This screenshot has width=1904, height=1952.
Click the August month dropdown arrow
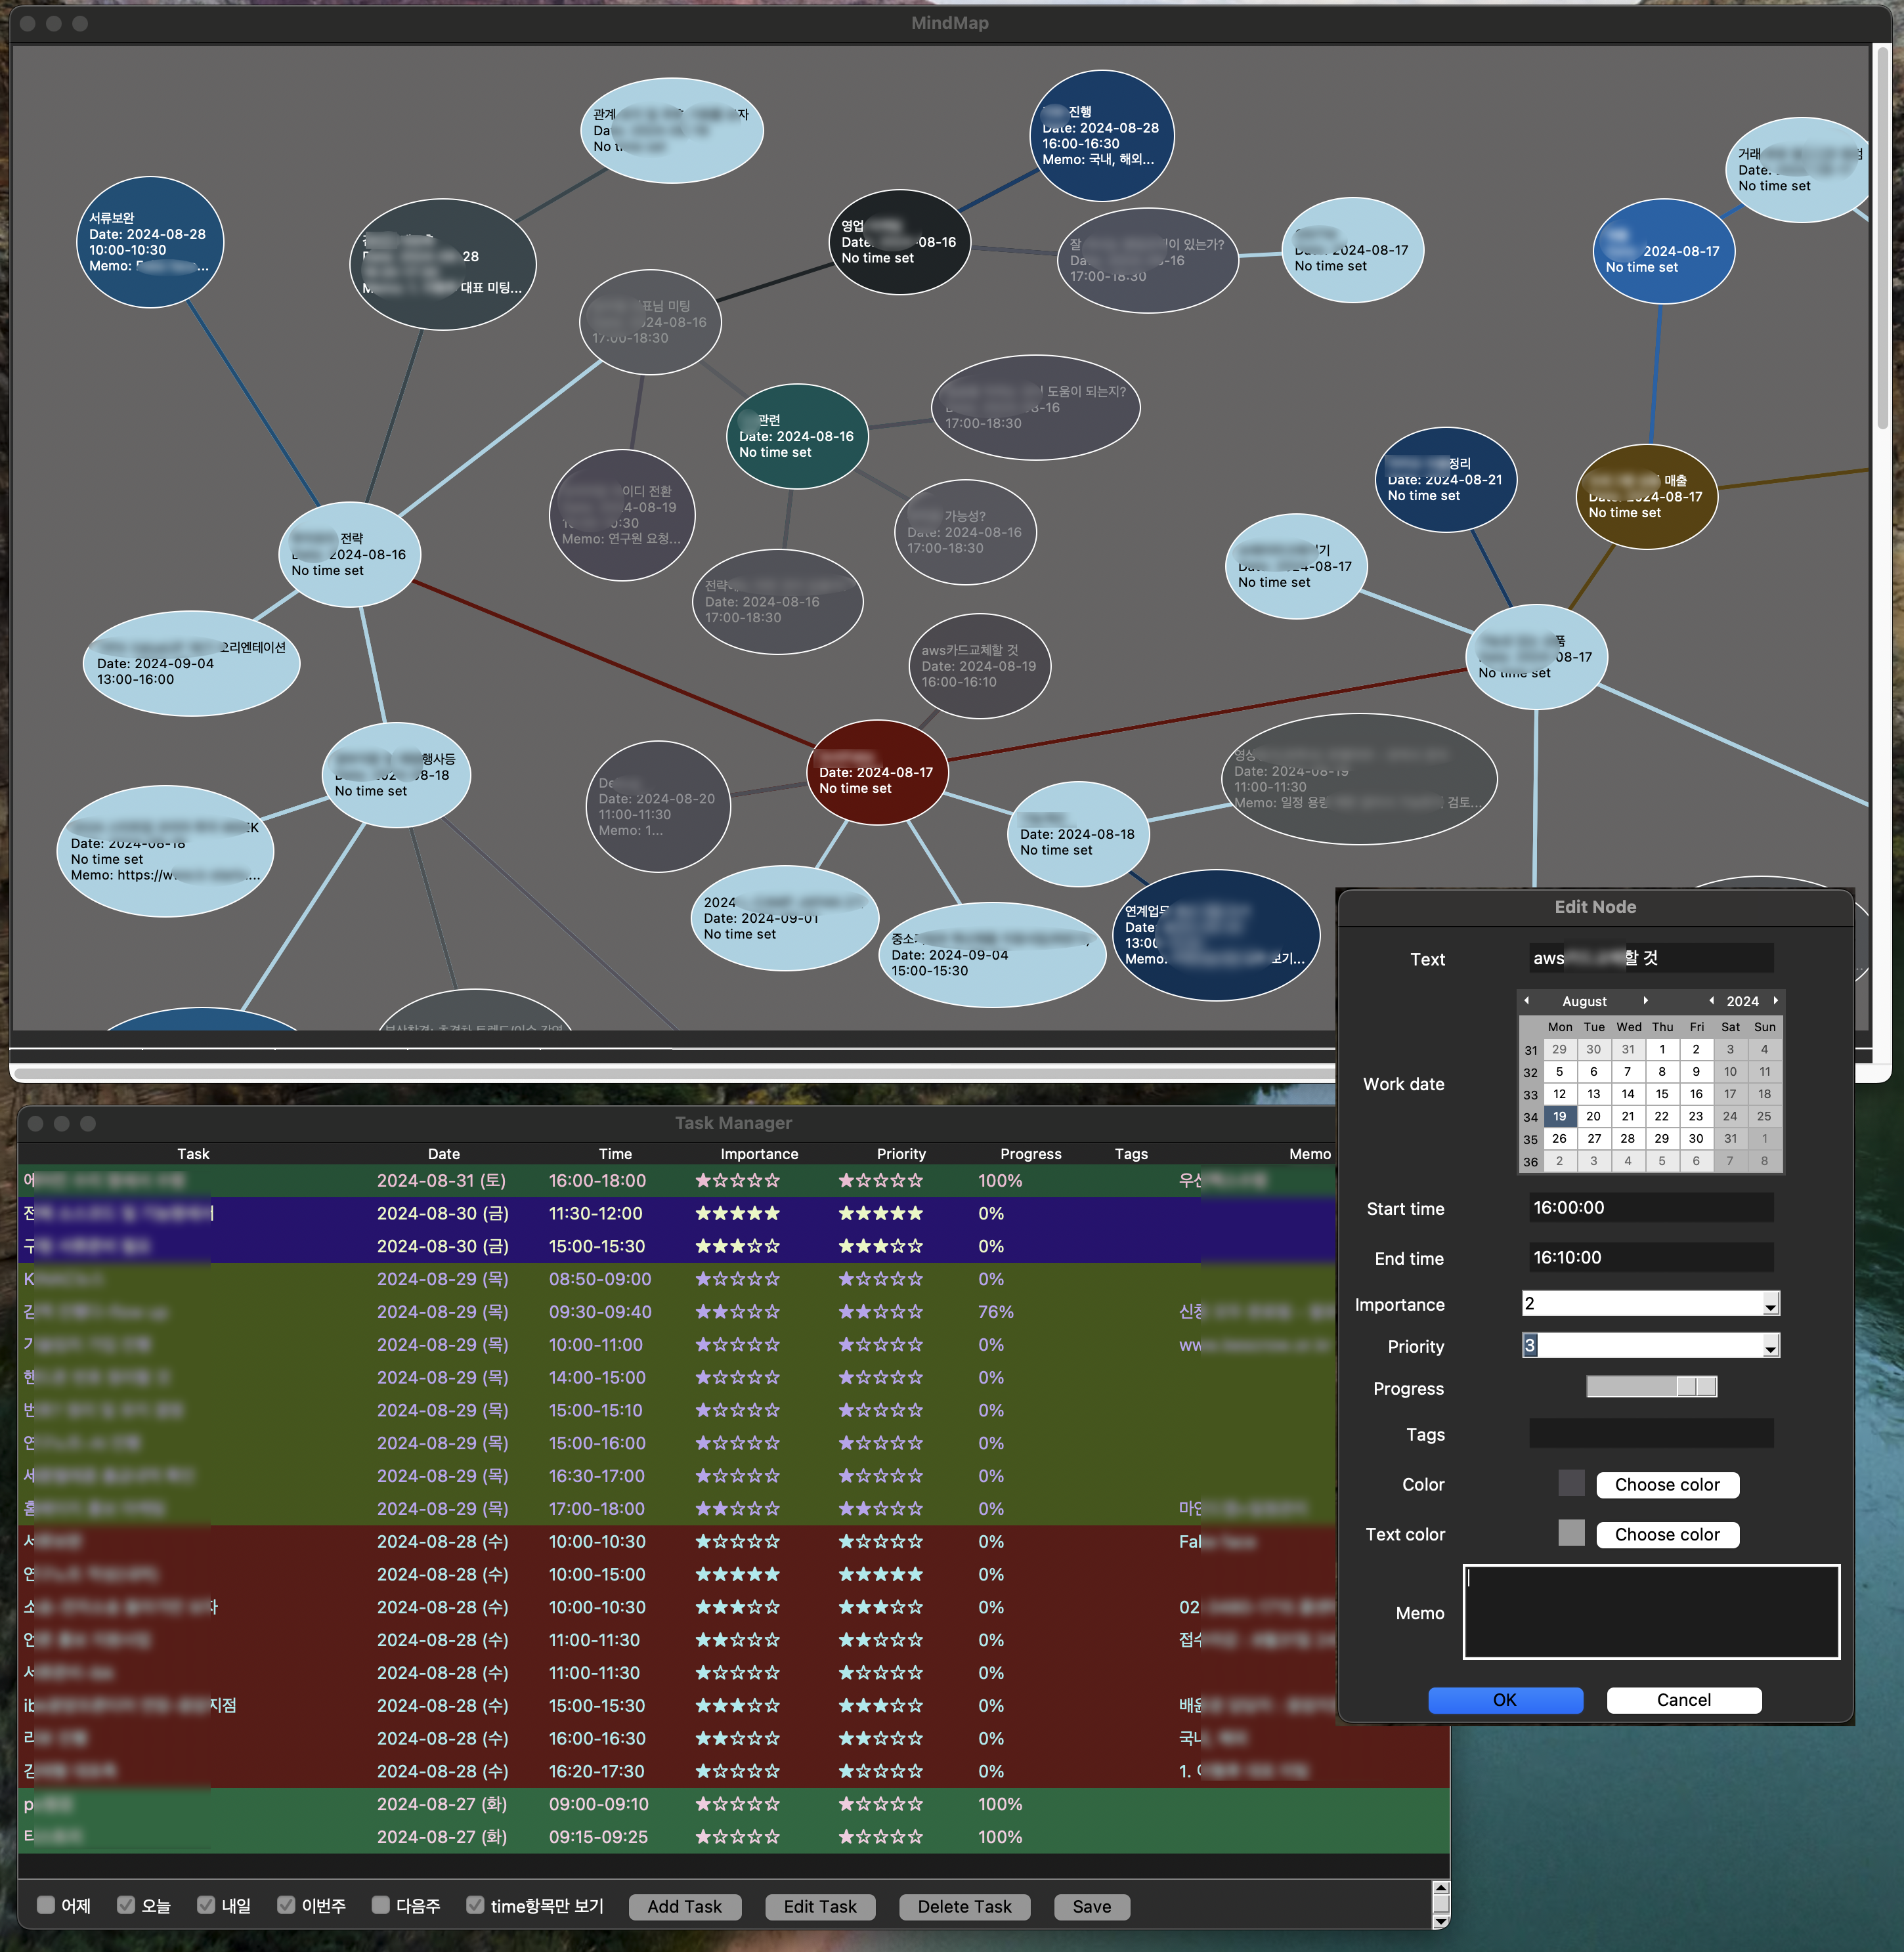point(1645,1000)
